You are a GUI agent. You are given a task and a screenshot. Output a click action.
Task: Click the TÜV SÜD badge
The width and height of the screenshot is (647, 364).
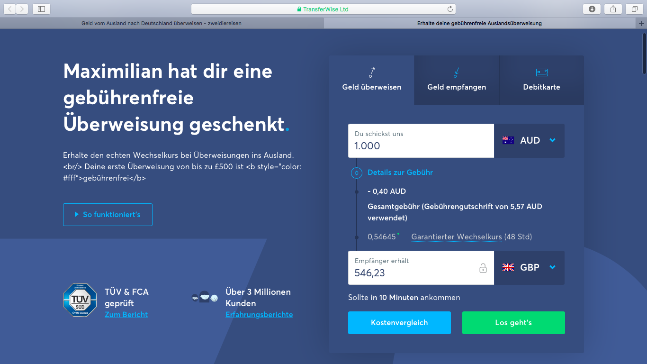coord(80,300)
